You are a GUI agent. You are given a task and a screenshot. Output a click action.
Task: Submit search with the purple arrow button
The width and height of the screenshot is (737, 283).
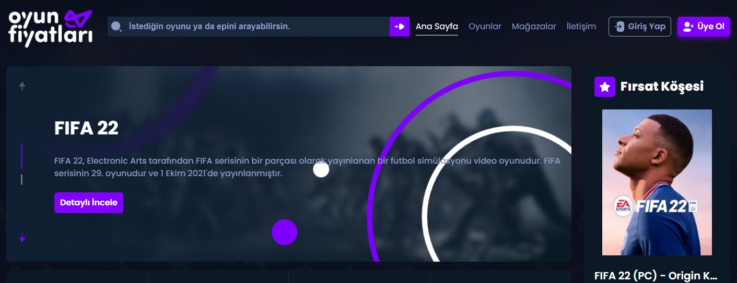pos(400,27)
